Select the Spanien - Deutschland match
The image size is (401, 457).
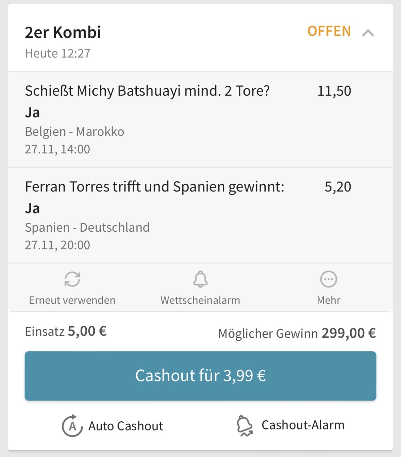coord(87,227)
